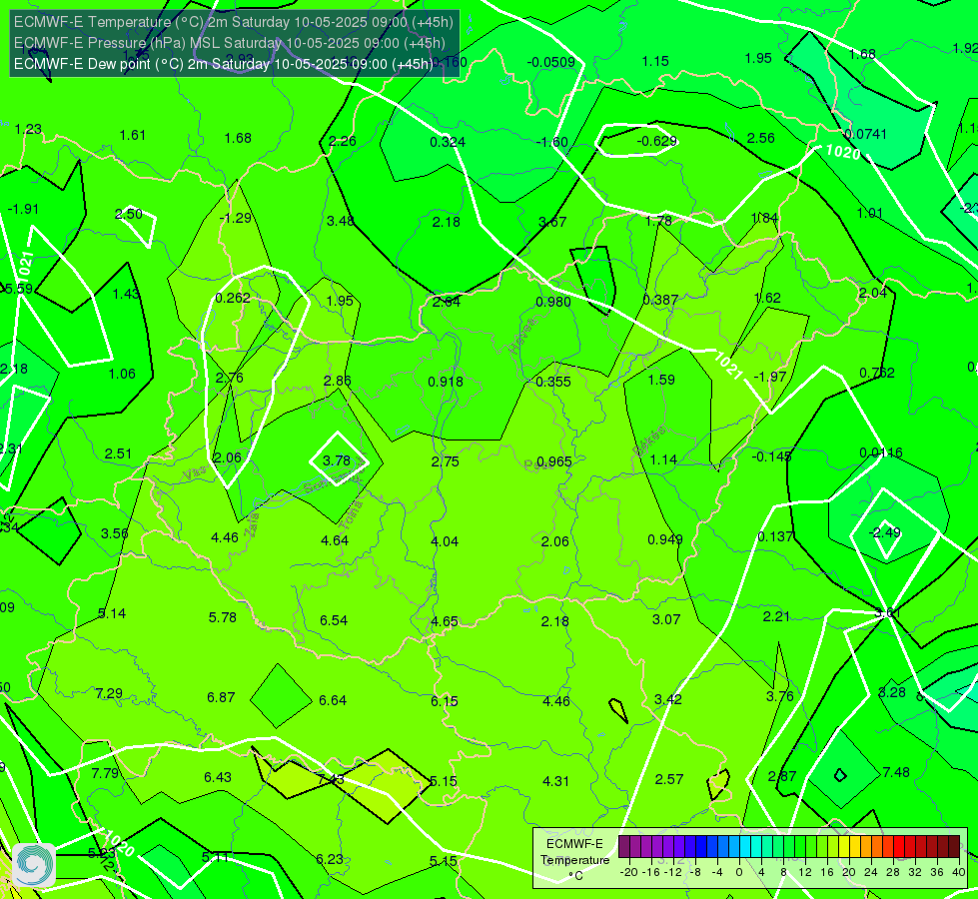Click the dew point value 0.0116
Screen dimensions: 978x899
point(881,452)
